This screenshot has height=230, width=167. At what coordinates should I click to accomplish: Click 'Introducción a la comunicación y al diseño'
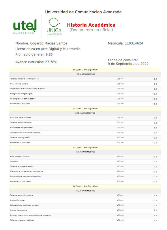point(28,89)
